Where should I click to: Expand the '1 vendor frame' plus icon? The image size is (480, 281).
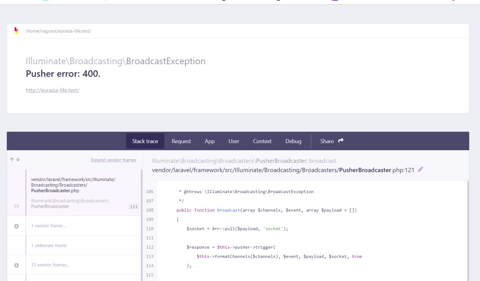pos(16,226)
